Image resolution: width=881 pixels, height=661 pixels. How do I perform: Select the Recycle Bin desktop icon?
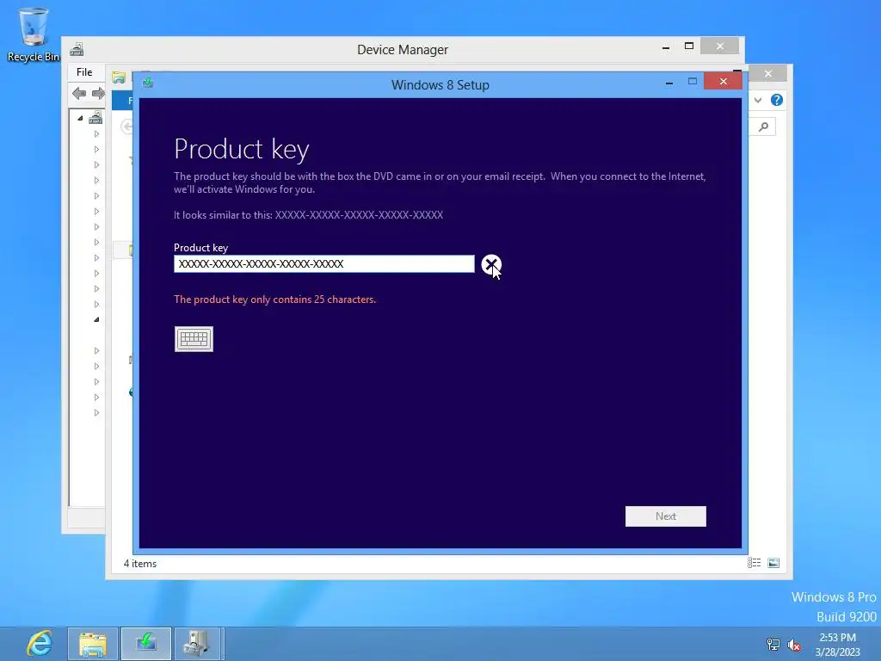pos(34,34)
